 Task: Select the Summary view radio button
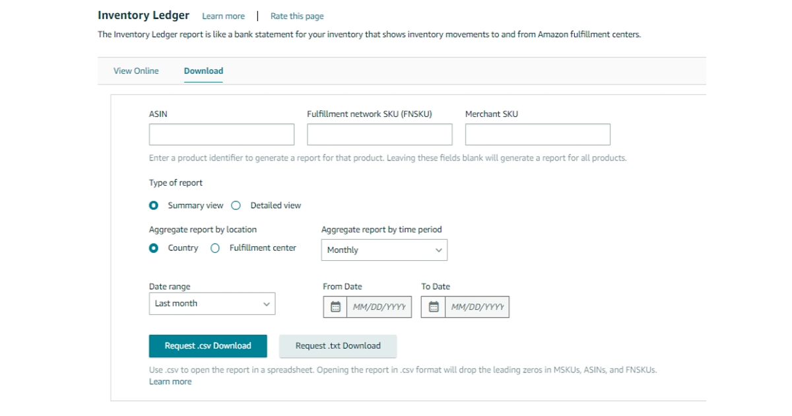[x=154, y=205]
